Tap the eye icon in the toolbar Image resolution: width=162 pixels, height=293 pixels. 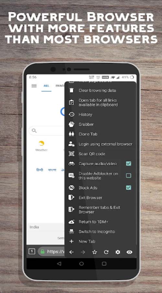tap(129, 252)
